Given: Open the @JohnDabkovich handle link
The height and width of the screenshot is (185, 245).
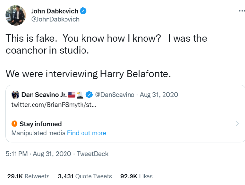Looking at the screenshot, I should (x=55, y=19).
